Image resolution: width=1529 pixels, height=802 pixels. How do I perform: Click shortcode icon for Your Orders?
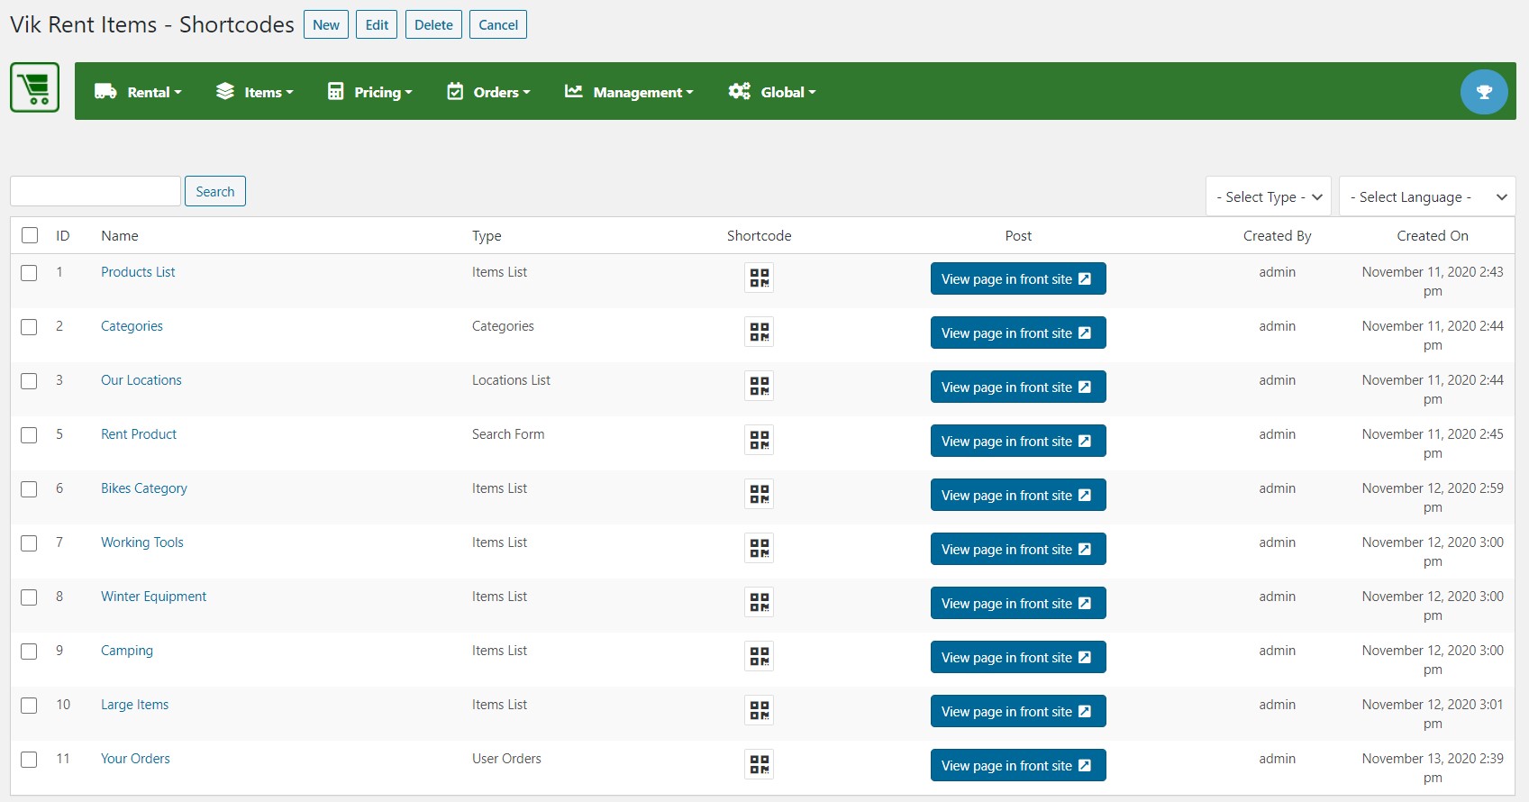(x=760, y=764)
